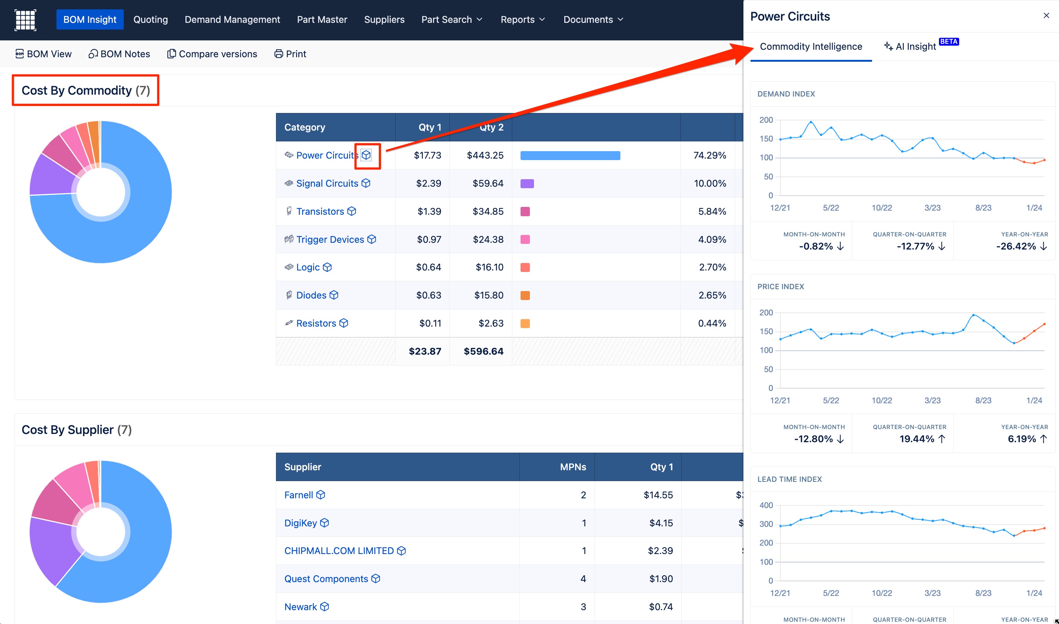Open the Trigger Devices category link
Image resolution: width=1059 pixels, height=624 pixels.
click(x=330, y=239)
